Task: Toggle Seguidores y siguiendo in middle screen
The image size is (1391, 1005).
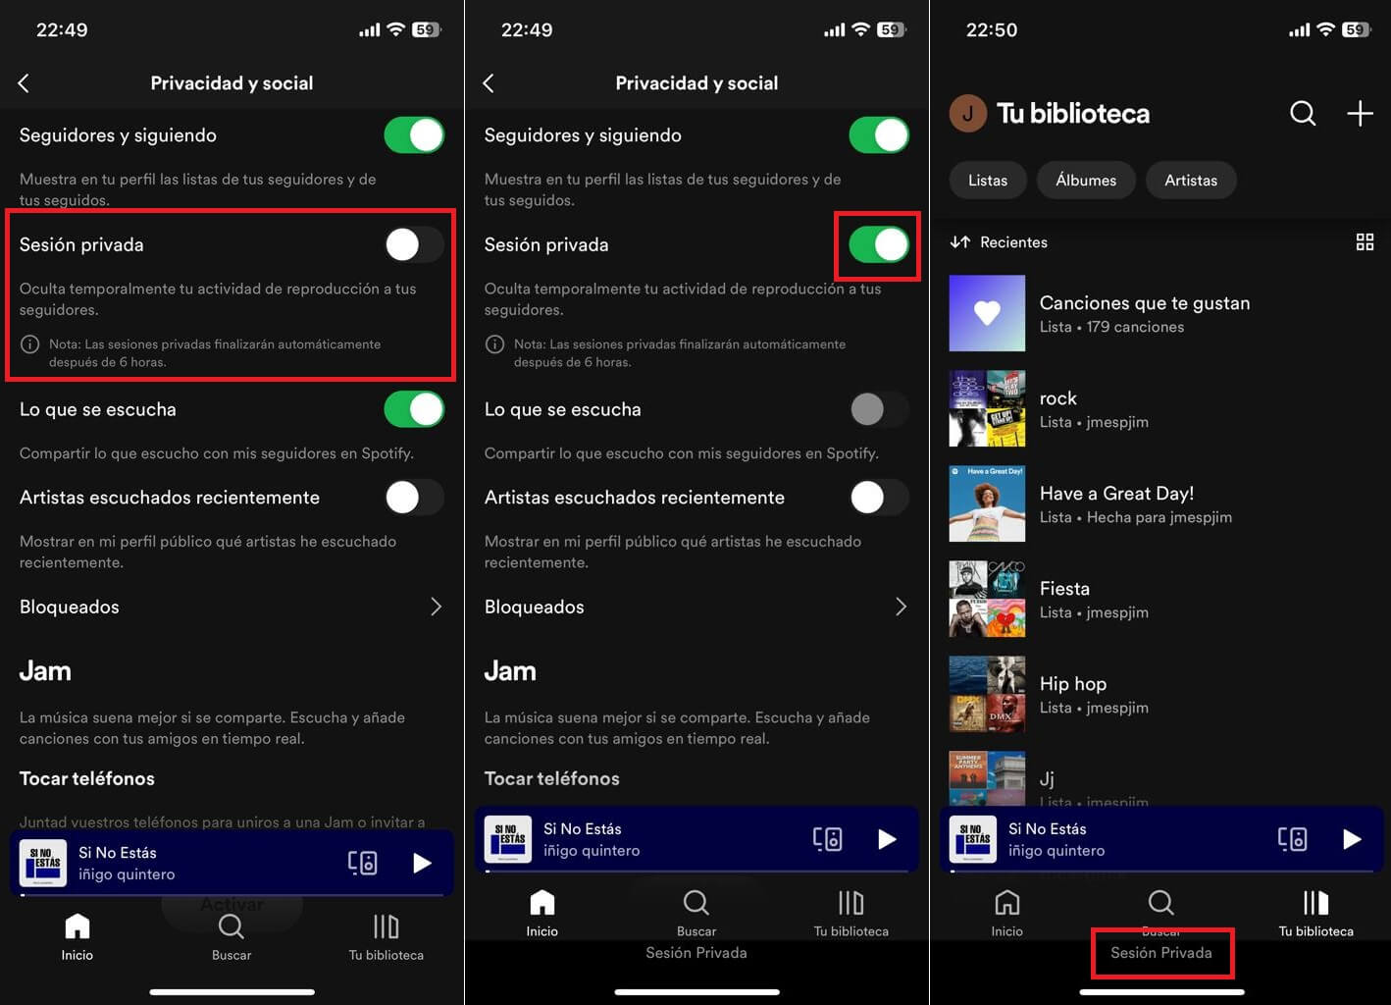Action: pyautogui.click(x=879, y=135)
